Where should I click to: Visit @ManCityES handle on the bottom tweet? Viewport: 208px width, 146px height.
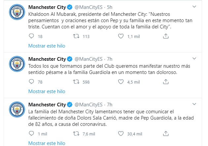89,105
